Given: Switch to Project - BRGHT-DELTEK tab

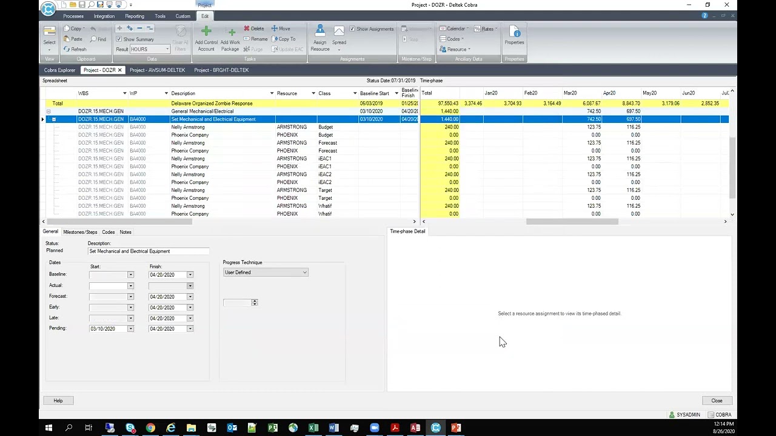Looking at the screenshot, I should tap(221, 70).
